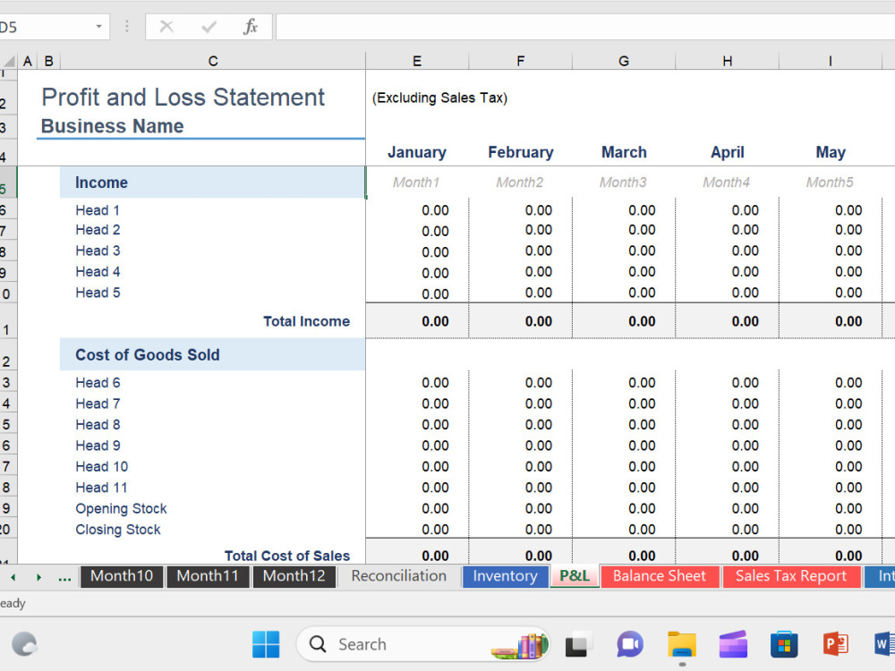The height and width of the screenshot is (671, 895).
Task: Click the ellipsis to reveal hidden sheet tabs
Action: click(64, 576)
